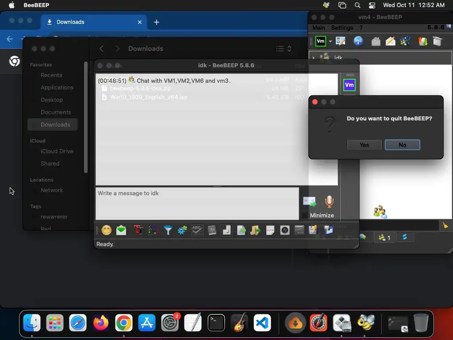453x340 pixels.
Task: Click the blue printer icon in chat toolbar
Action: click(328, 230)
